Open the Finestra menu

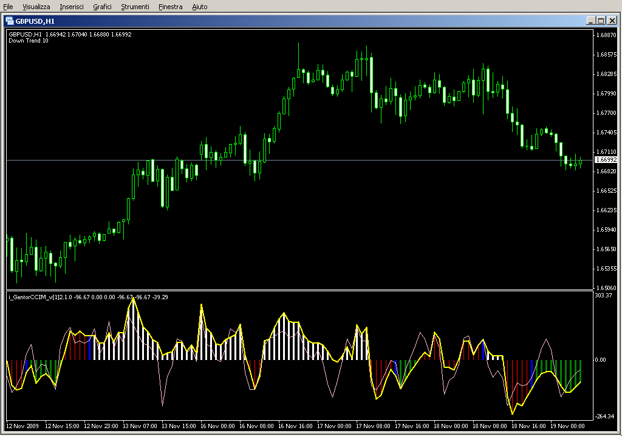(x=170, y=7)
